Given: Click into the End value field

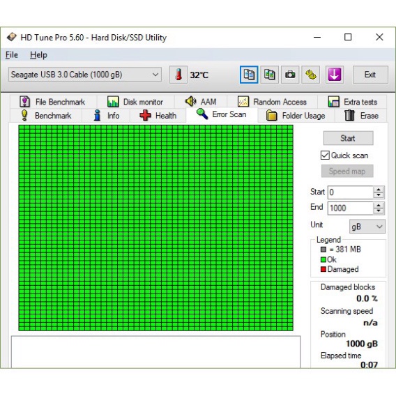Looking at the screenshot, I should [351, 208].
